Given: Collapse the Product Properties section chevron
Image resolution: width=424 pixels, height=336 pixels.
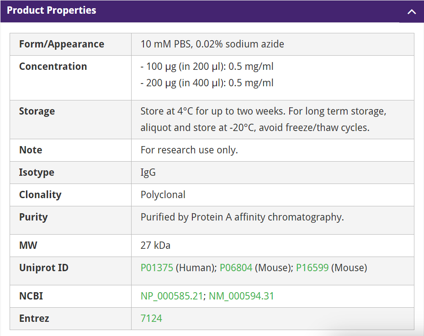Looking at the screenshot, I should tap(411, 12).
